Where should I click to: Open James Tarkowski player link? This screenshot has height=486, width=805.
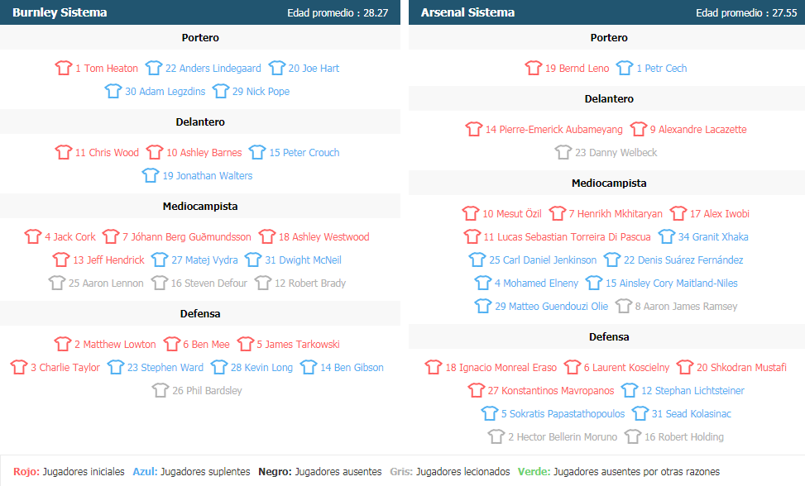(298, 345)
